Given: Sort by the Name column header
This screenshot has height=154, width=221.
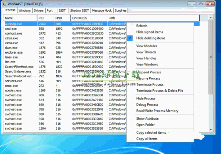Looking at the screenshot, I should click(x=20, y=18).
